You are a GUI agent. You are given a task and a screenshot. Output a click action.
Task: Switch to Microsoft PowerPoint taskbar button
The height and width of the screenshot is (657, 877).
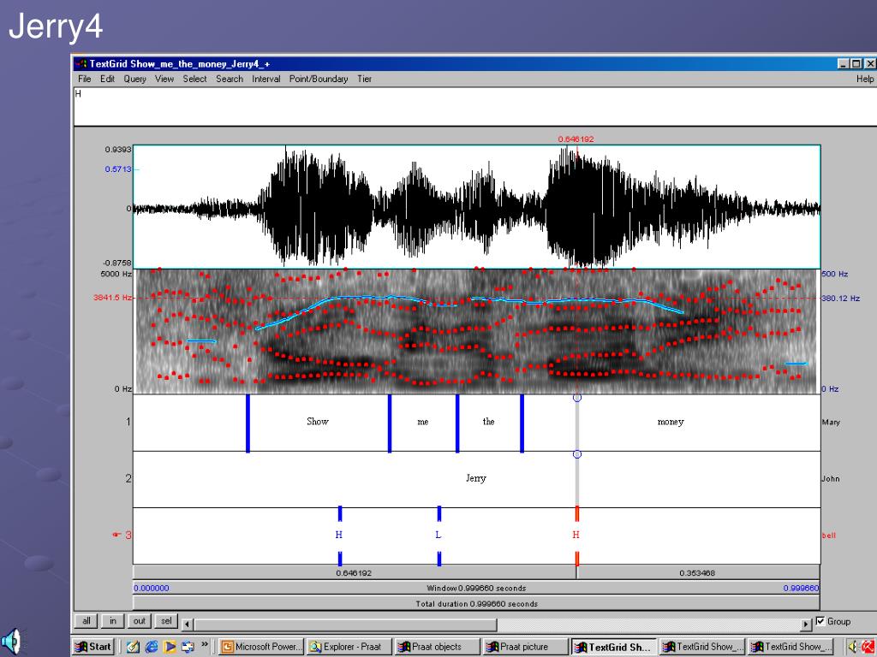tap(261, 647)
